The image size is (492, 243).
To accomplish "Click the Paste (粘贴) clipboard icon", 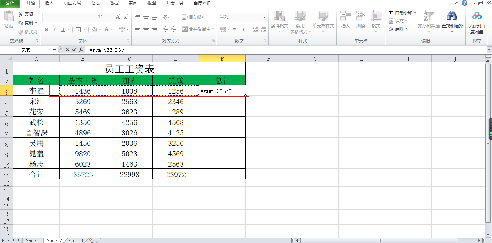I will click(9, 16).
